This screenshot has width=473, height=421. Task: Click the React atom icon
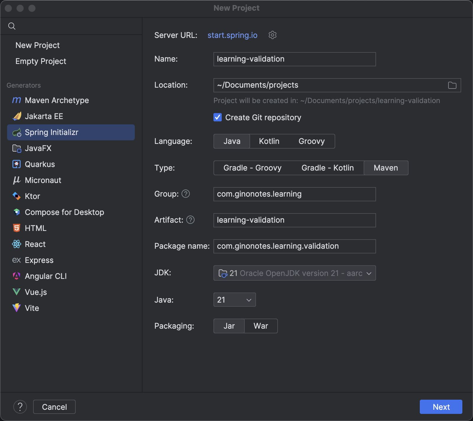click(x=17, y=244)
